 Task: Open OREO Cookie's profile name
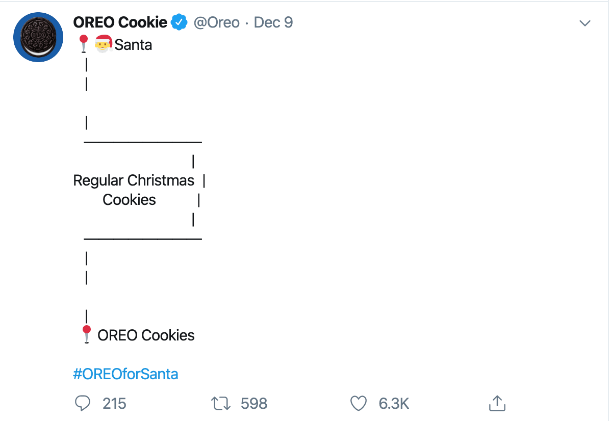[119, 22]
